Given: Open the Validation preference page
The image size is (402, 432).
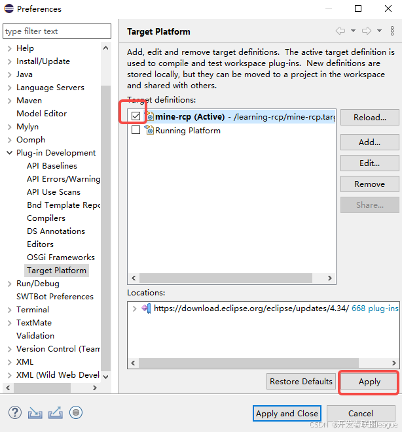Looking at the screenshot, I should (x=35, y=336).
